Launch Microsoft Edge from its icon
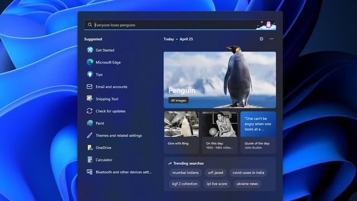The width and height of the screenshot is (357, 201). [x=90, y=62]
